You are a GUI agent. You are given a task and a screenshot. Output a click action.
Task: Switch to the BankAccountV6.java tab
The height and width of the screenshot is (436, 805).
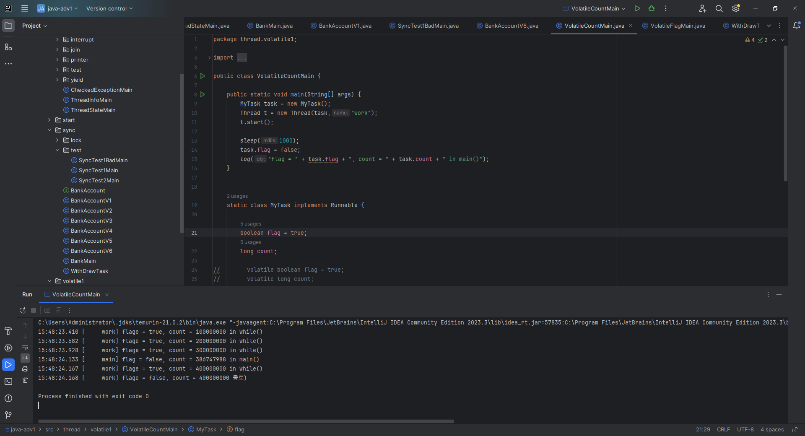click(507, 26)
